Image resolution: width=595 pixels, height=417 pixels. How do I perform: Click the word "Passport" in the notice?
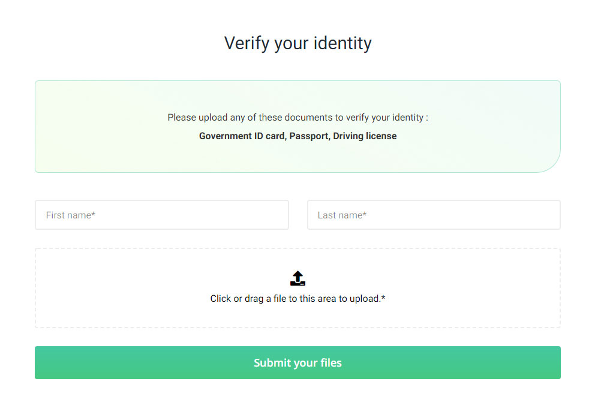[308, 136]
